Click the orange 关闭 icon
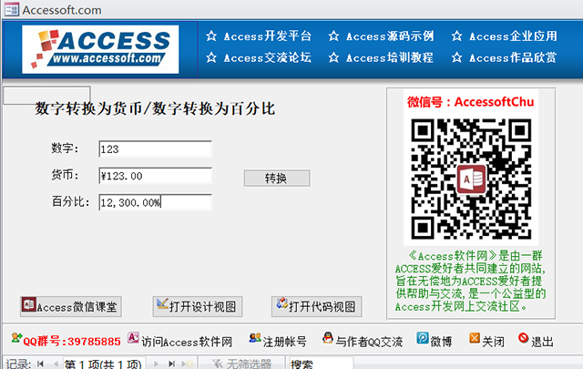Viewport: 583px width, 369px height. (x=475, y=338)
